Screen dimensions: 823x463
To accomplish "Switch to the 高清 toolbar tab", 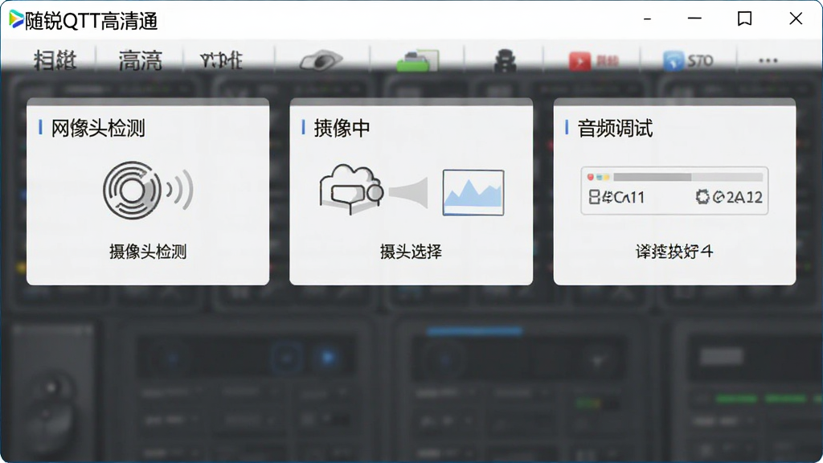I will (x=140, y=61).
